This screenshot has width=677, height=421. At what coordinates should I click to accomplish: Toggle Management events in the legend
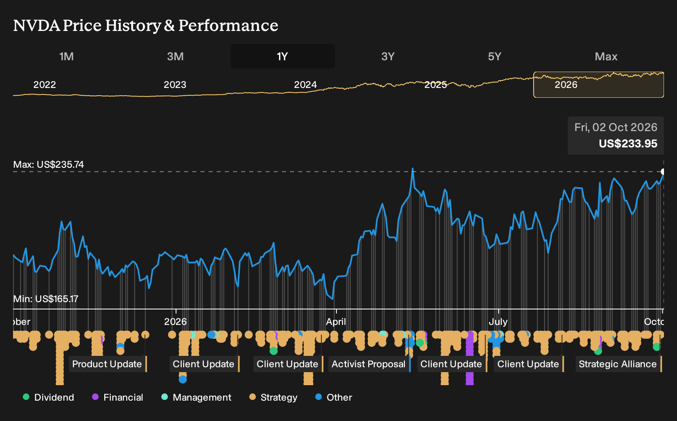tap(196, 397)
